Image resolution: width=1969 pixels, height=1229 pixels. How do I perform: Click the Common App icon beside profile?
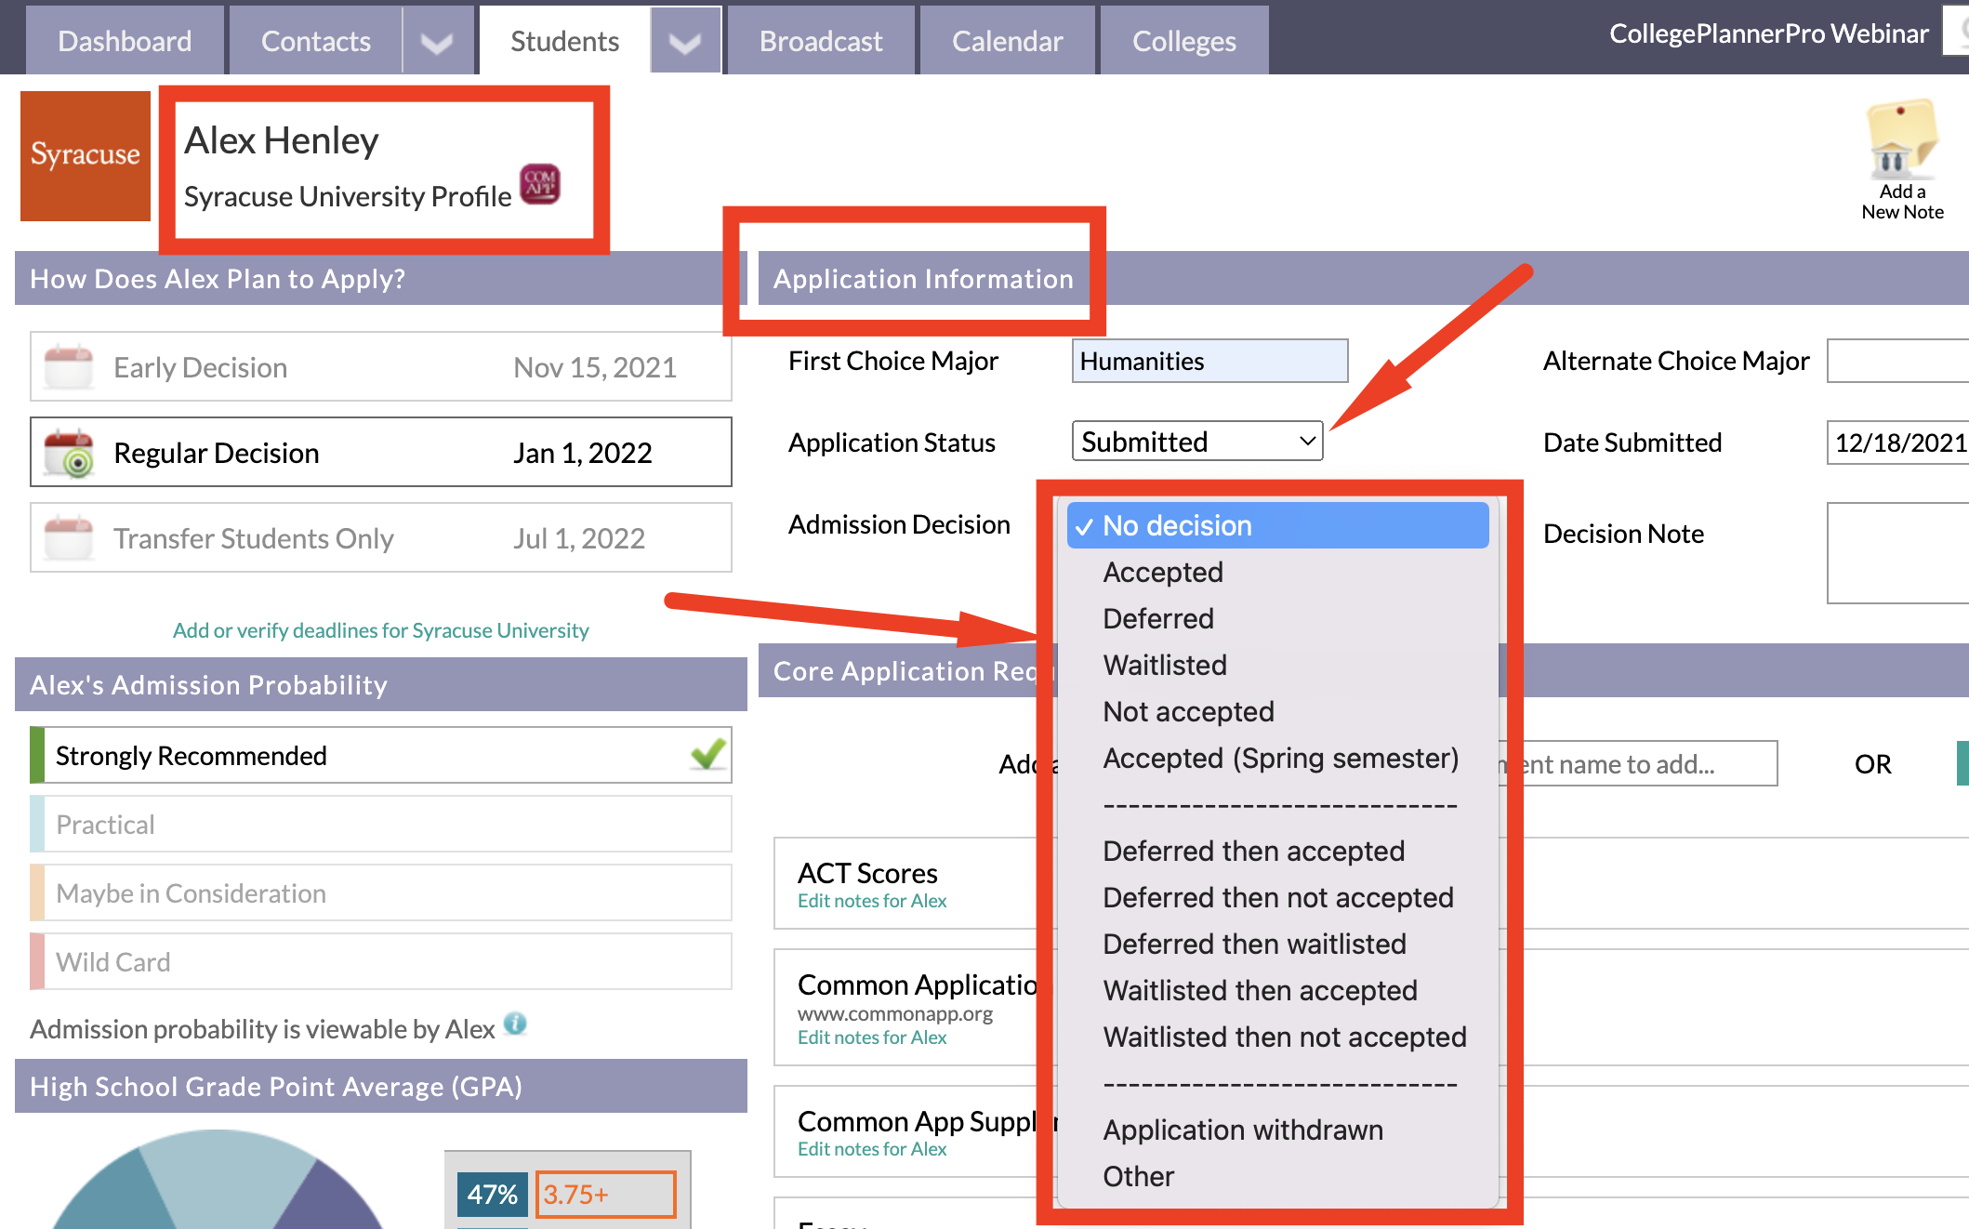point(540,183)
